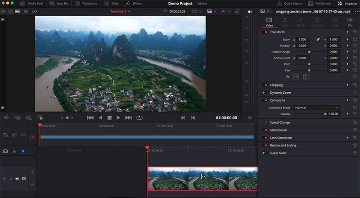Toggle the Zoom link chain icon
The height and width of the screenshot is (198, 360).
pos(318,40)
